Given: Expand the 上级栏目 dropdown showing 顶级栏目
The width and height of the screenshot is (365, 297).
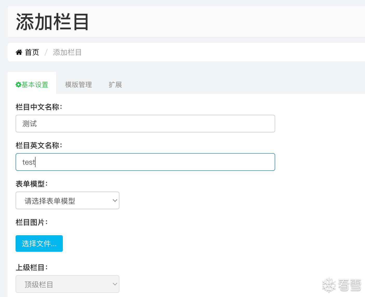Looking at the screenshot, I should click(67, 284).
